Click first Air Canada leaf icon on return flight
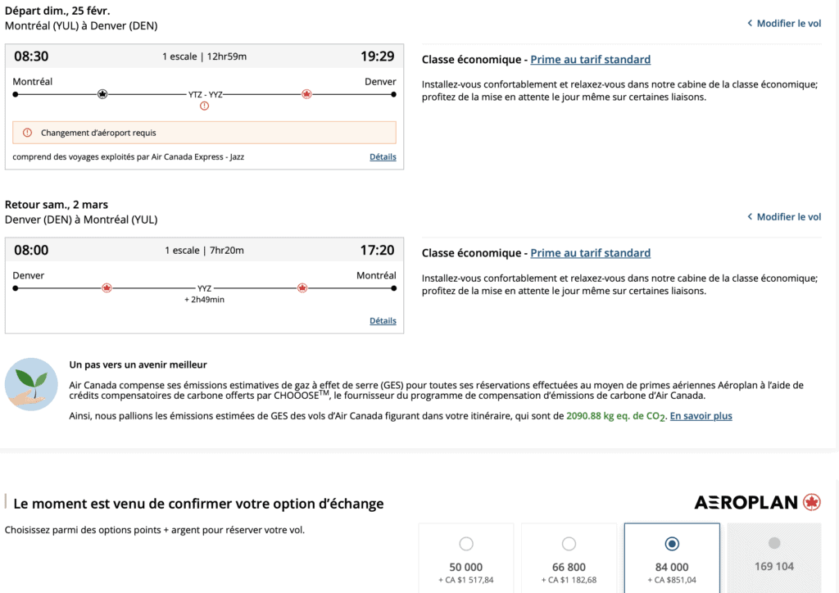Viewport: 839px width, 593px height. tap(107, 288)
